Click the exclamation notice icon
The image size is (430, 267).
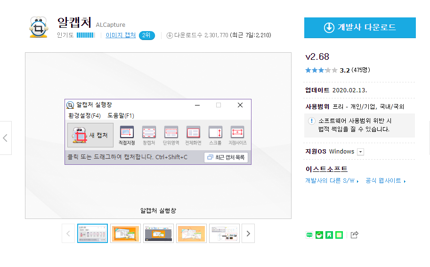point(311,121)
